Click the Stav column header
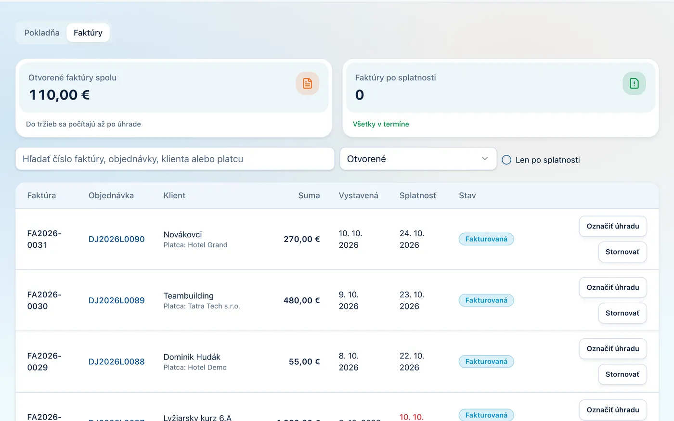This screenshot has height=421, width=674. click(467, 195)
